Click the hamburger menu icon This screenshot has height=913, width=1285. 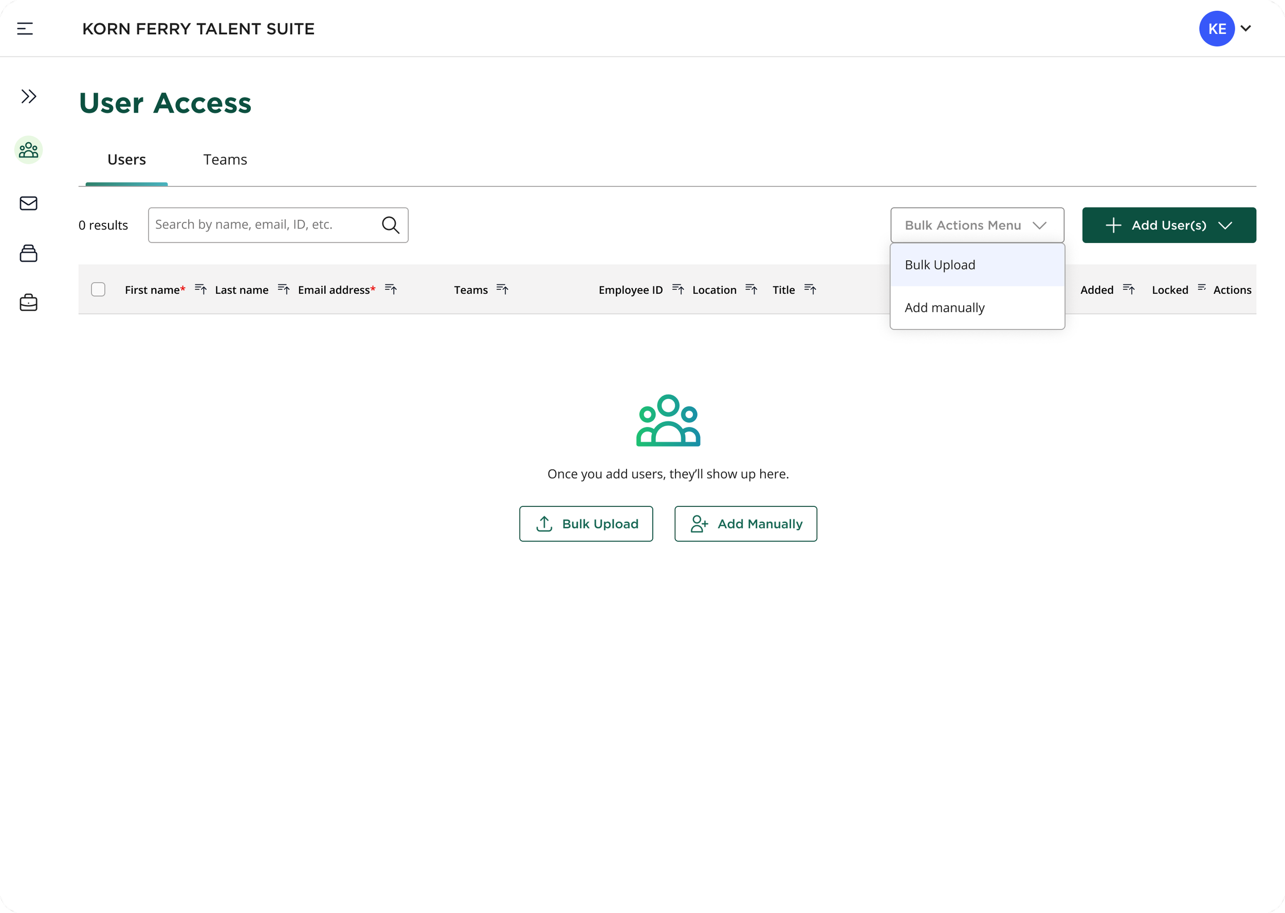25,29
